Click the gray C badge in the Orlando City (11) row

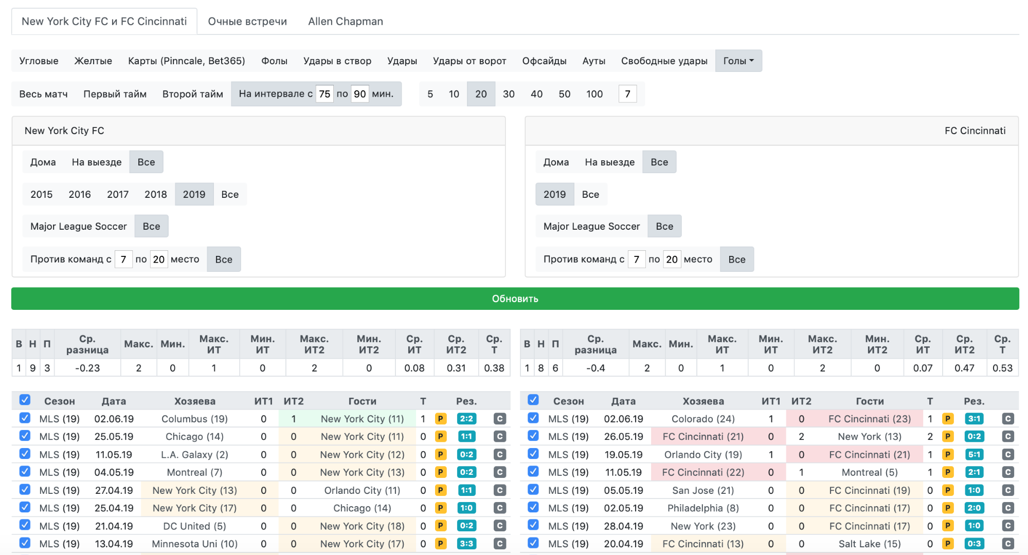[x=499, y=490]
